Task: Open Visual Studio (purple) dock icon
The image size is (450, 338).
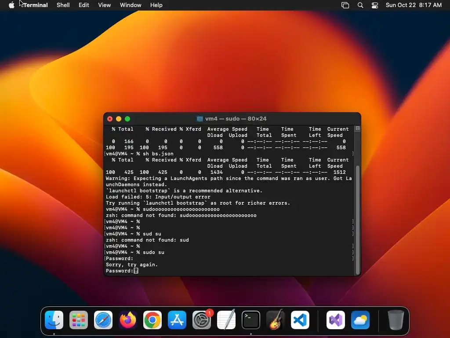Action: tap(335, 320)
